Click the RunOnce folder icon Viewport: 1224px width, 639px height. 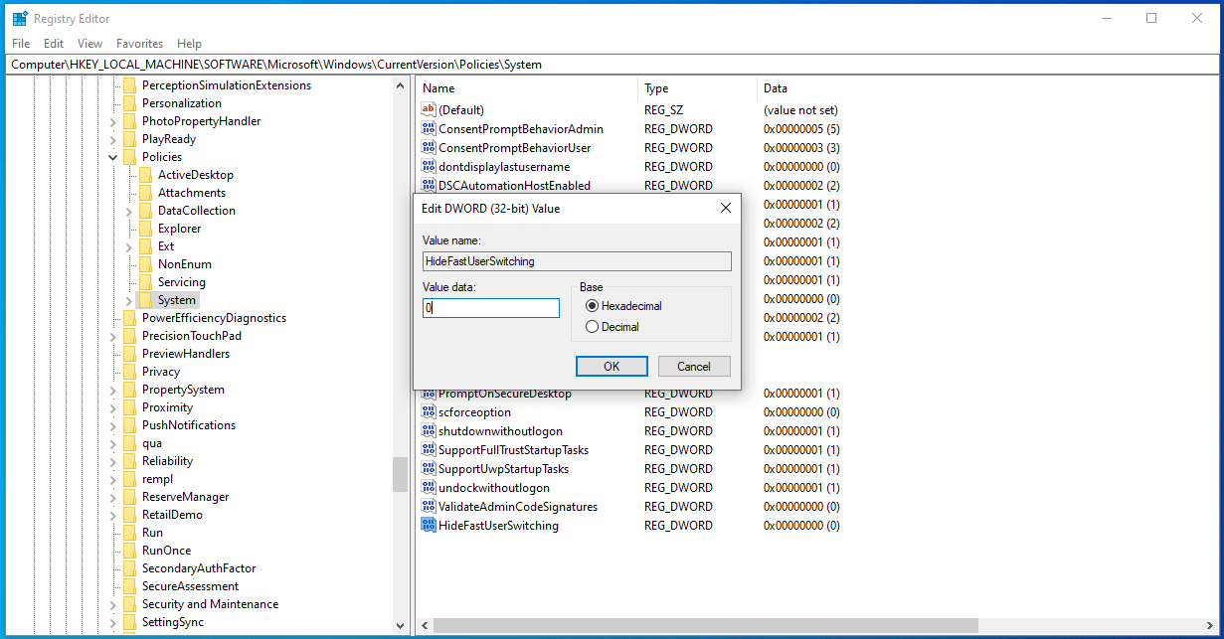129,551
